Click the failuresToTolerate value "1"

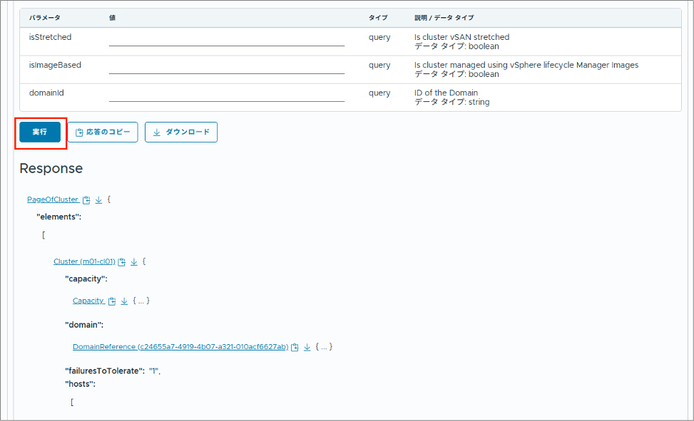pos(154,371)
